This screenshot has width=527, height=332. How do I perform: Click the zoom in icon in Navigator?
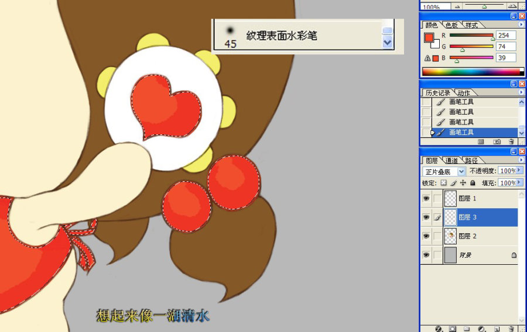[x=512, y=6]
